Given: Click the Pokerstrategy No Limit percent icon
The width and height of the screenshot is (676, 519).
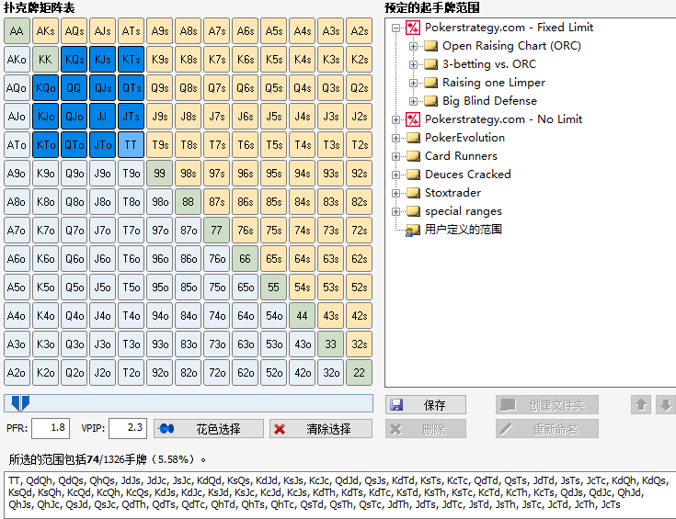Looking at the screenshot, I should 413,119.
